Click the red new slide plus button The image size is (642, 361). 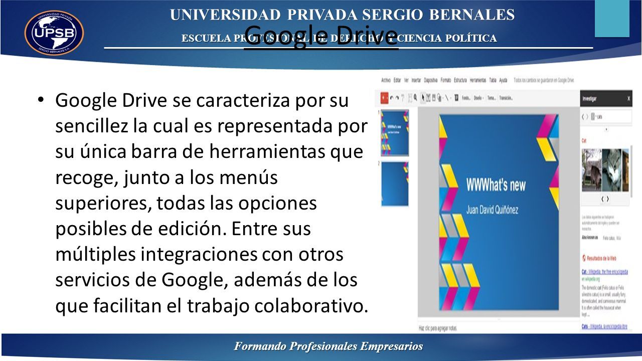383,98
